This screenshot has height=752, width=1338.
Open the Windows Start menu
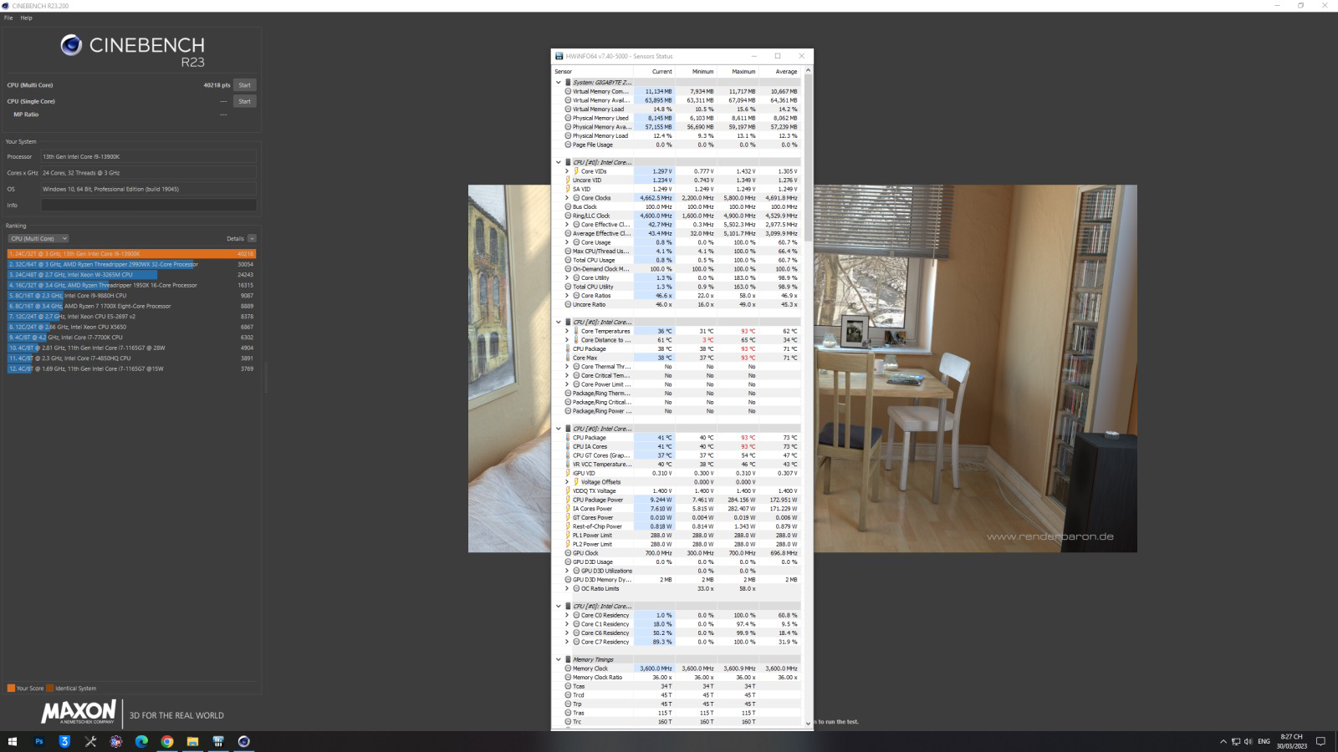pos(13,741)
